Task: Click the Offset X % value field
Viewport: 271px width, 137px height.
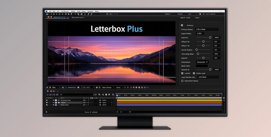Action: click(x=217, y=41)
